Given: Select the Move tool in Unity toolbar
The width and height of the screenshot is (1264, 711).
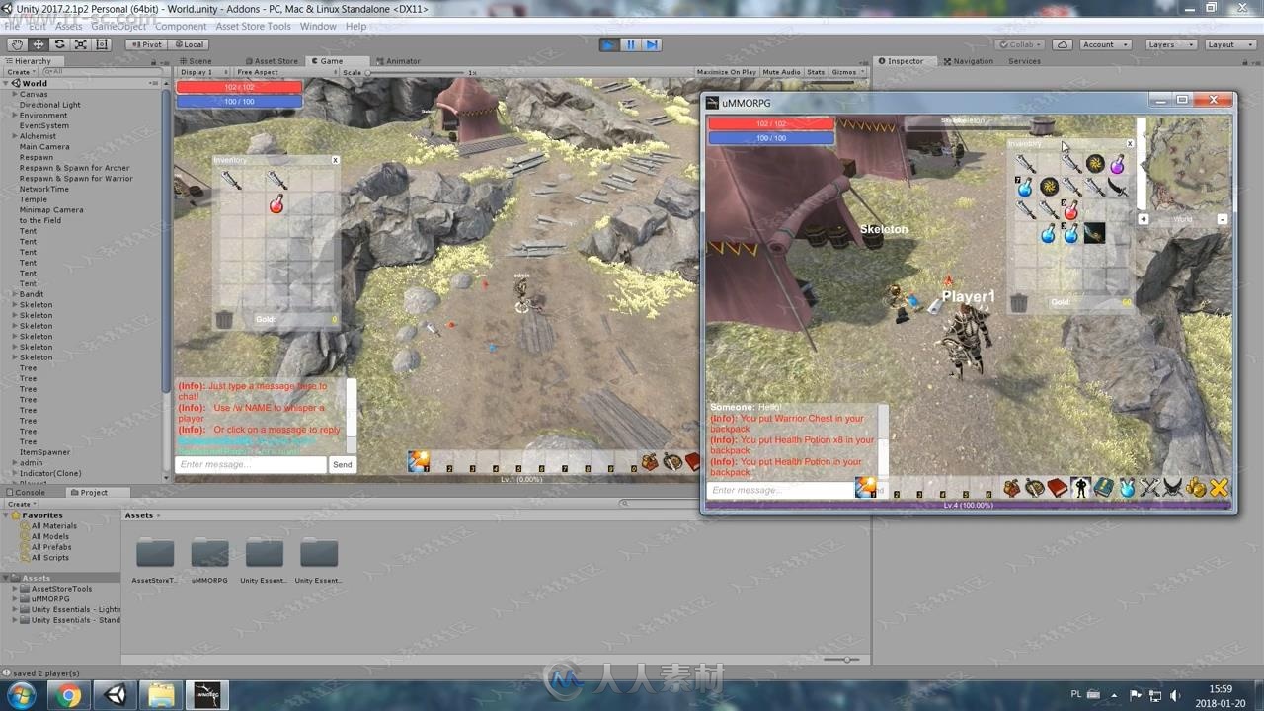Looking at the screenshot, I should click(39, 44).
